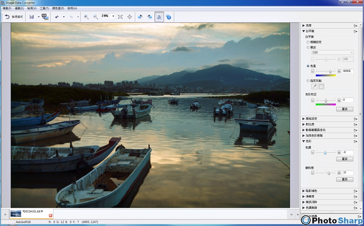Click the 飽和度 value field showing 35
The width and height of the screenshot is (364, 226).
pyautogui.click(x=348, y=173)
